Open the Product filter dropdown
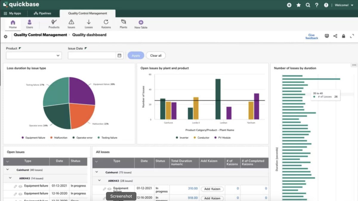358x201 pixels. (x=34, y=55)
